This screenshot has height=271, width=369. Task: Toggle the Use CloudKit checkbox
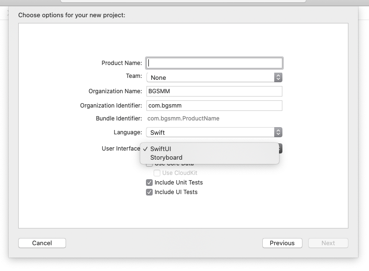point(157,173)
